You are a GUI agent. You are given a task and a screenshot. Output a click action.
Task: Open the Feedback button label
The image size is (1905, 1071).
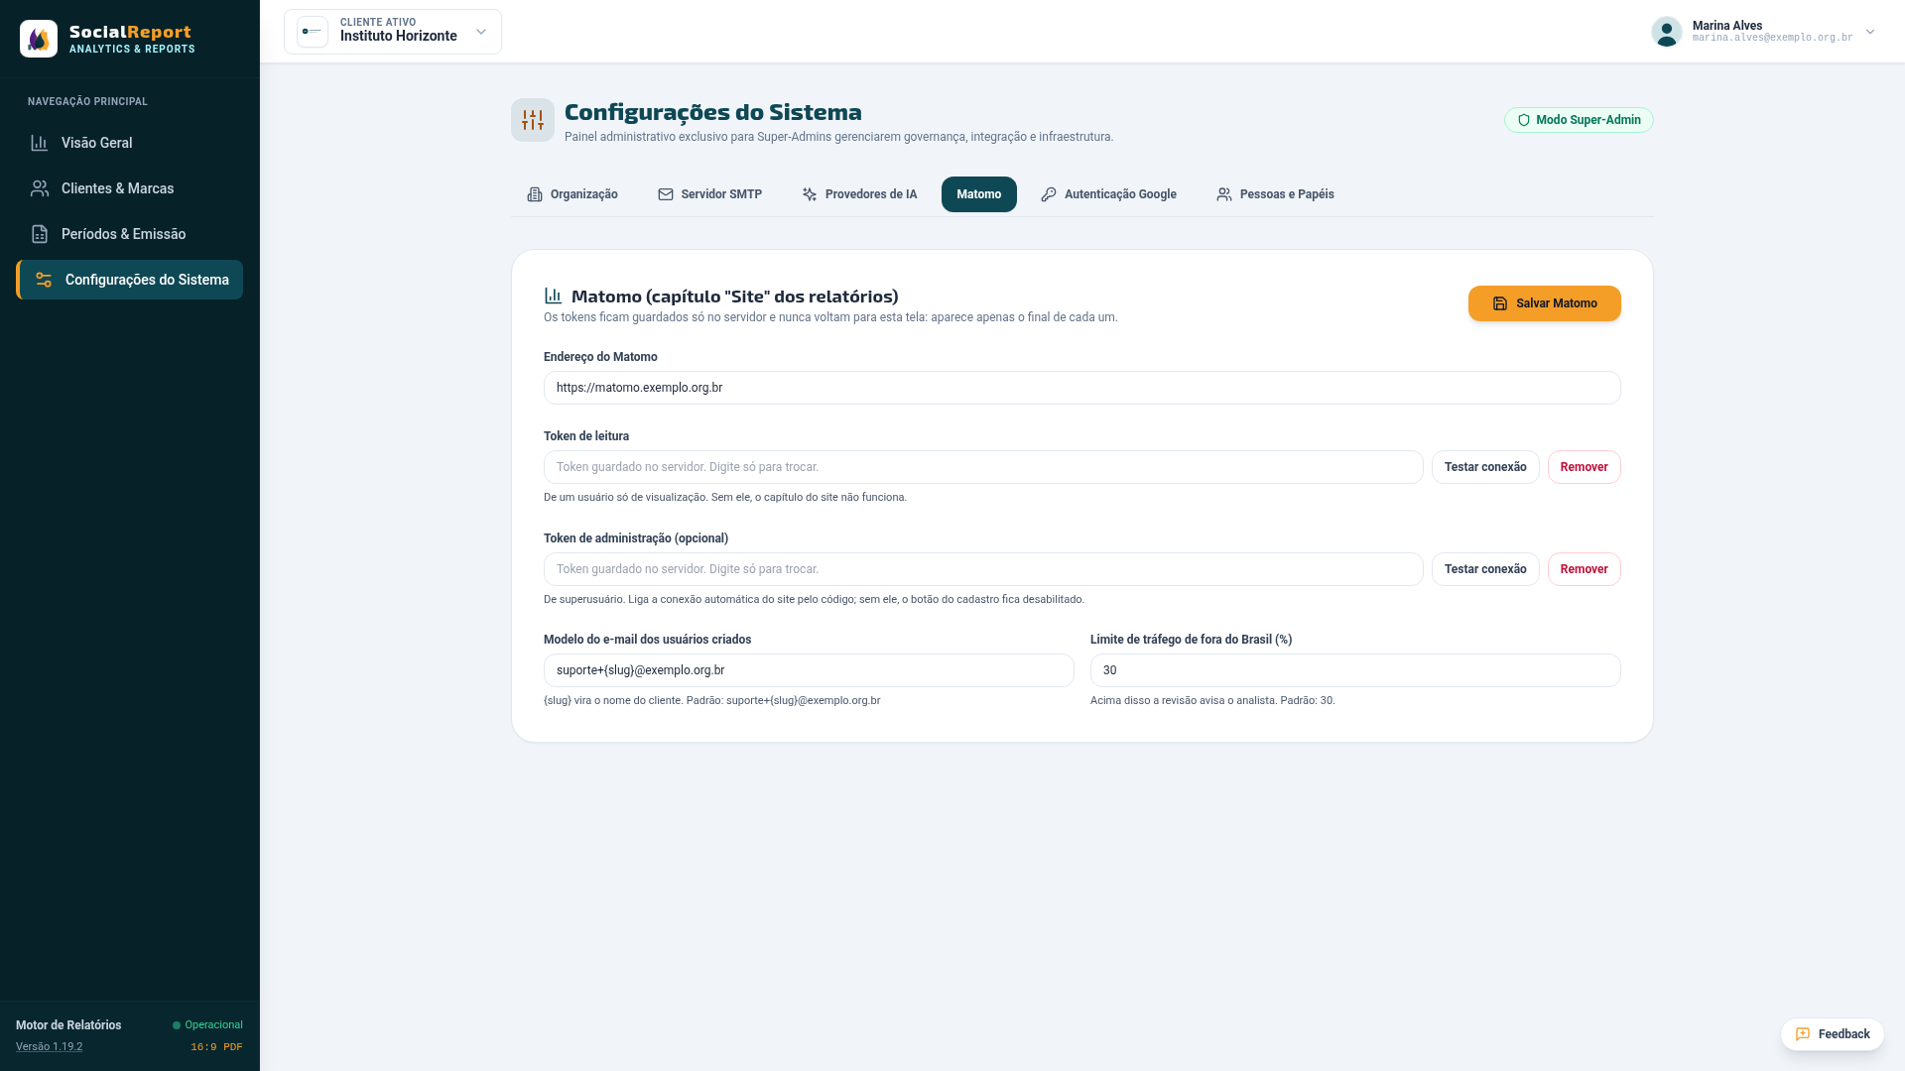(1843, 1034)
